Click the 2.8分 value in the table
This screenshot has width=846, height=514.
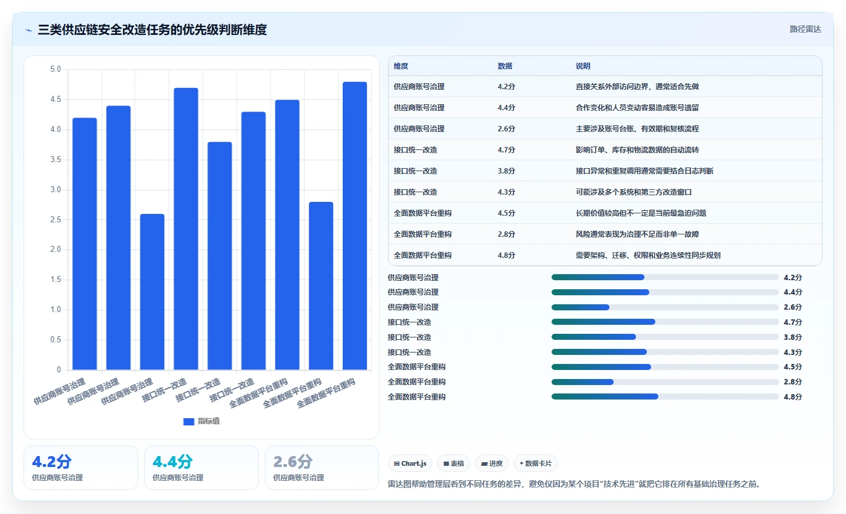[x=506, y=234]
